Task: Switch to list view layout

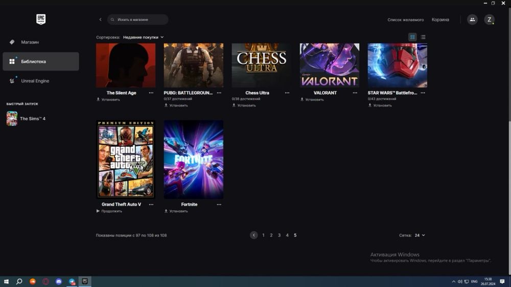Action: click(x=423, y=37)
